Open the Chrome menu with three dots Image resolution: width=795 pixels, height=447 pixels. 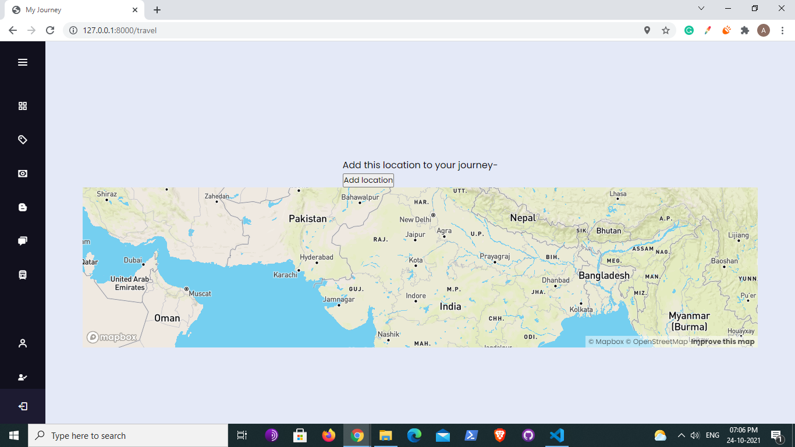782,30
